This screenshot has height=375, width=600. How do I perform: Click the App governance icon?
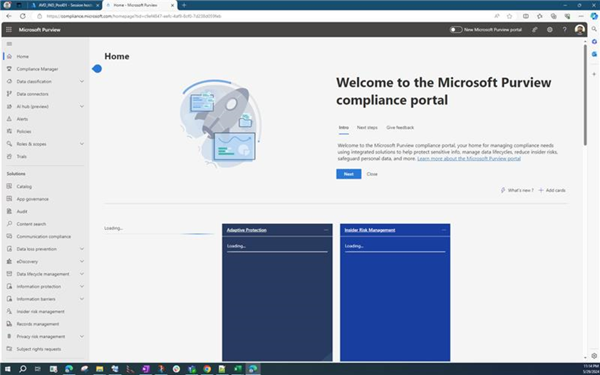coord(9,199)
